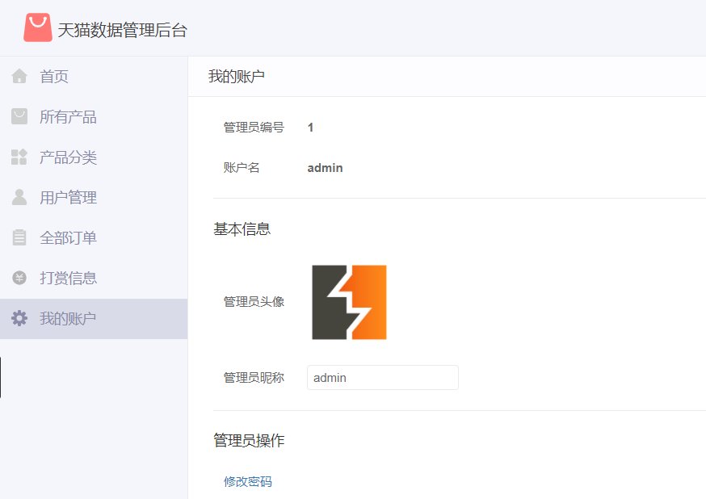
Task: Click the 管理员编号 value 1
Action: (x=310, y=128)
